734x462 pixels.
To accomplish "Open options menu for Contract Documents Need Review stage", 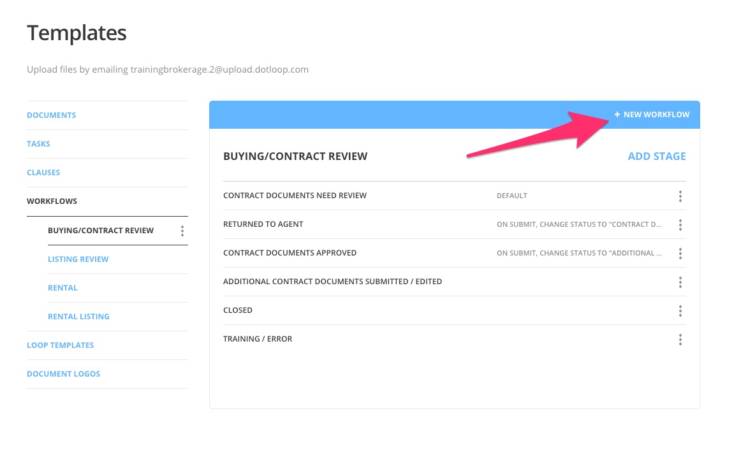I will [680, 196].
